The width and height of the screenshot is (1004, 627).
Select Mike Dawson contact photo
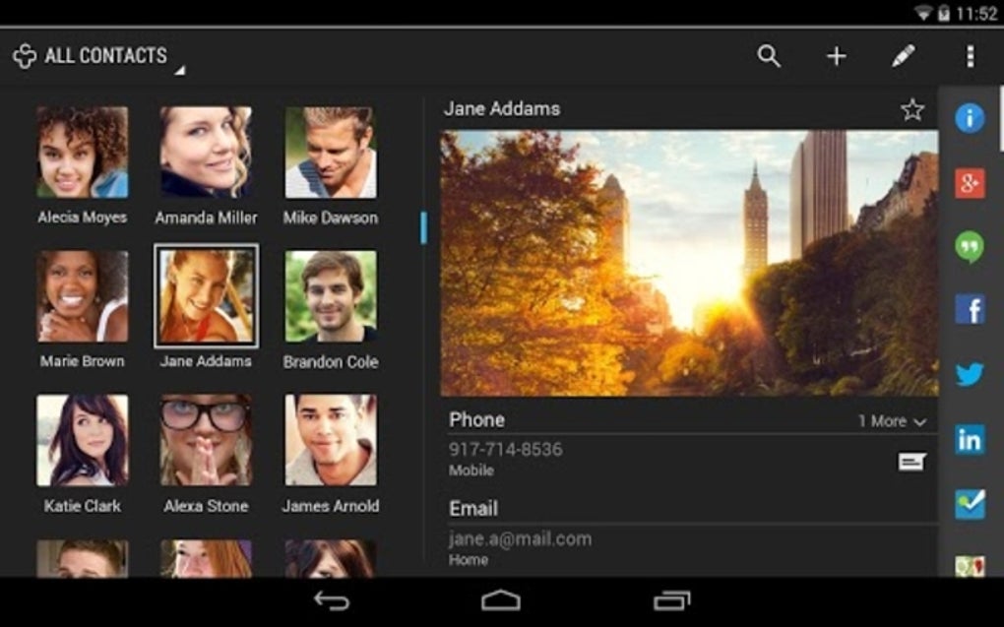(x=331, y=153)
